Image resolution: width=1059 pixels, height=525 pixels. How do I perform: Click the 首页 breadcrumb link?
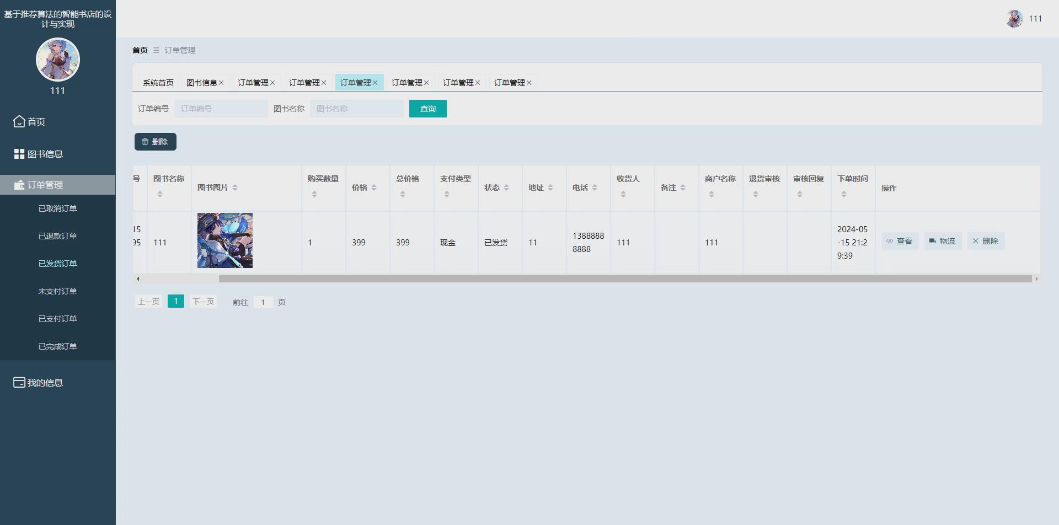click(x=140, y=50)
